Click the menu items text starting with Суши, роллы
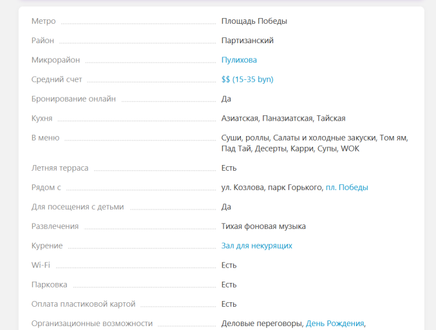Image resolution: width=436 pixels, height=330 pixels. point(315,143)
